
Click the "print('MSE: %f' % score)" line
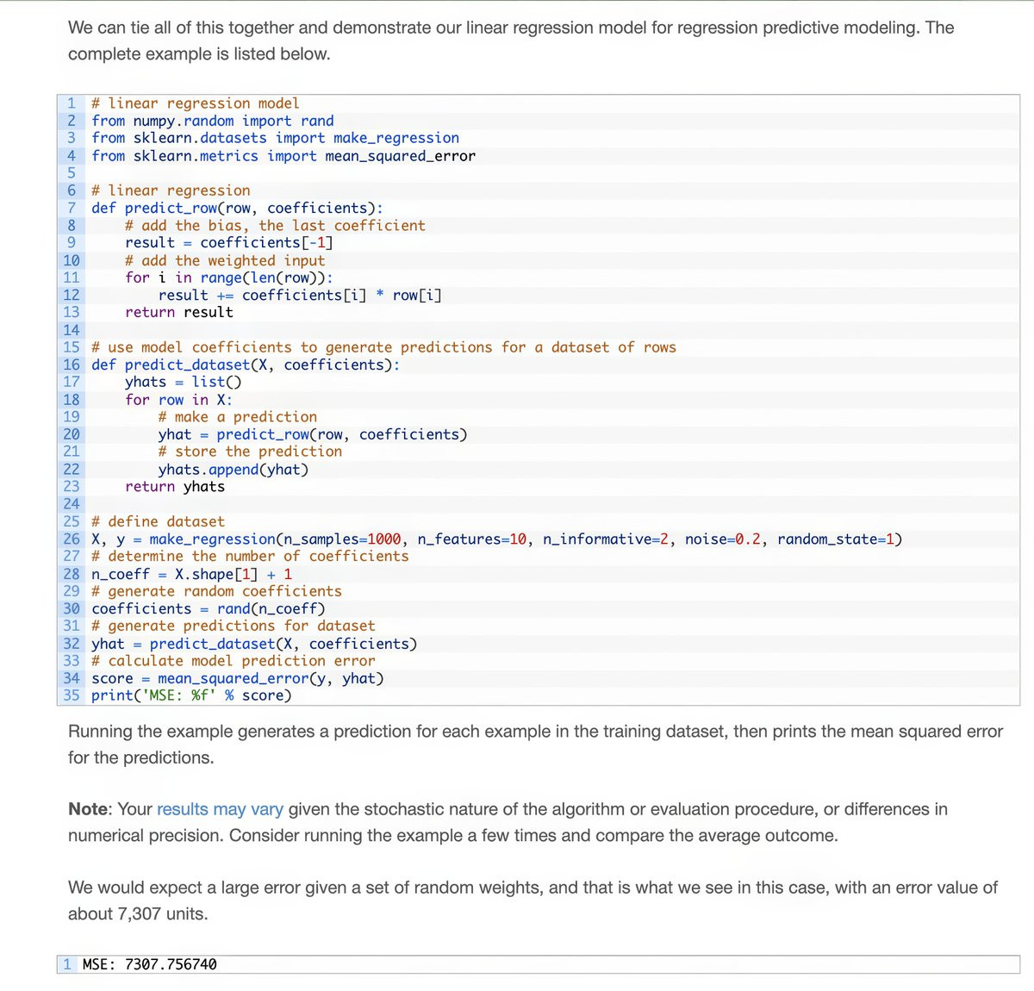[x=191, y=695]
